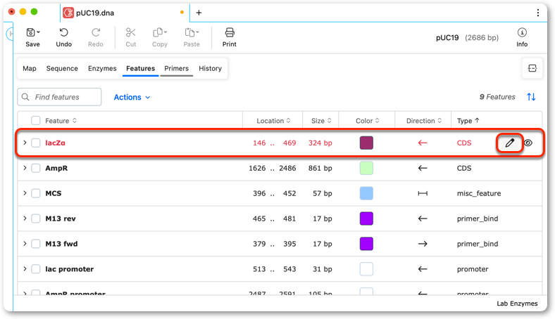Sort features by Location column

pos(273,121)
